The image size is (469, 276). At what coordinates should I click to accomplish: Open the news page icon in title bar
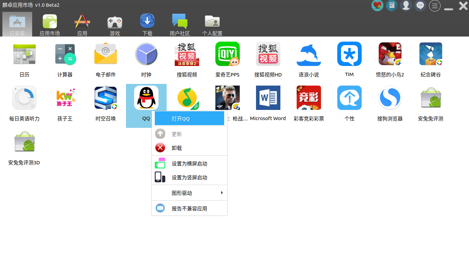tap(392, 5)
